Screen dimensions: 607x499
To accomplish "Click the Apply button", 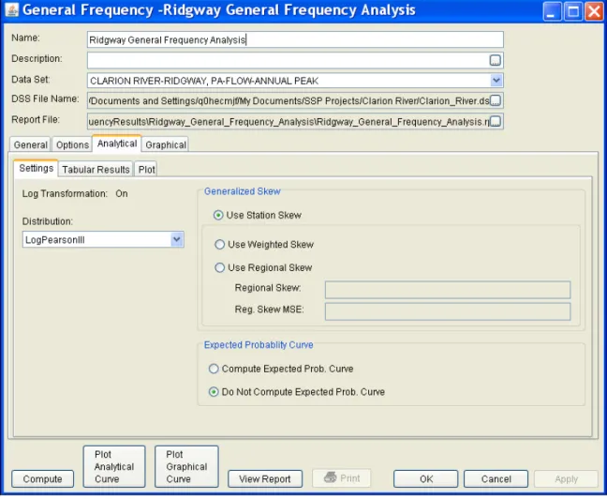I will pyautogui.click(x=566, y=479).
